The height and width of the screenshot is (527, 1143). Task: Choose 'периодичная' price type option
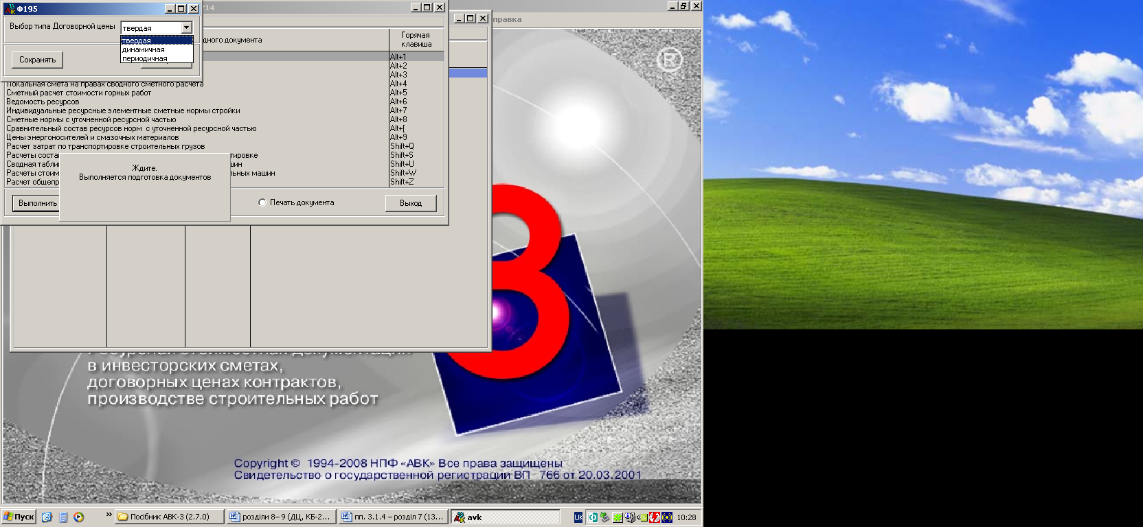click(x=157, y=58)
